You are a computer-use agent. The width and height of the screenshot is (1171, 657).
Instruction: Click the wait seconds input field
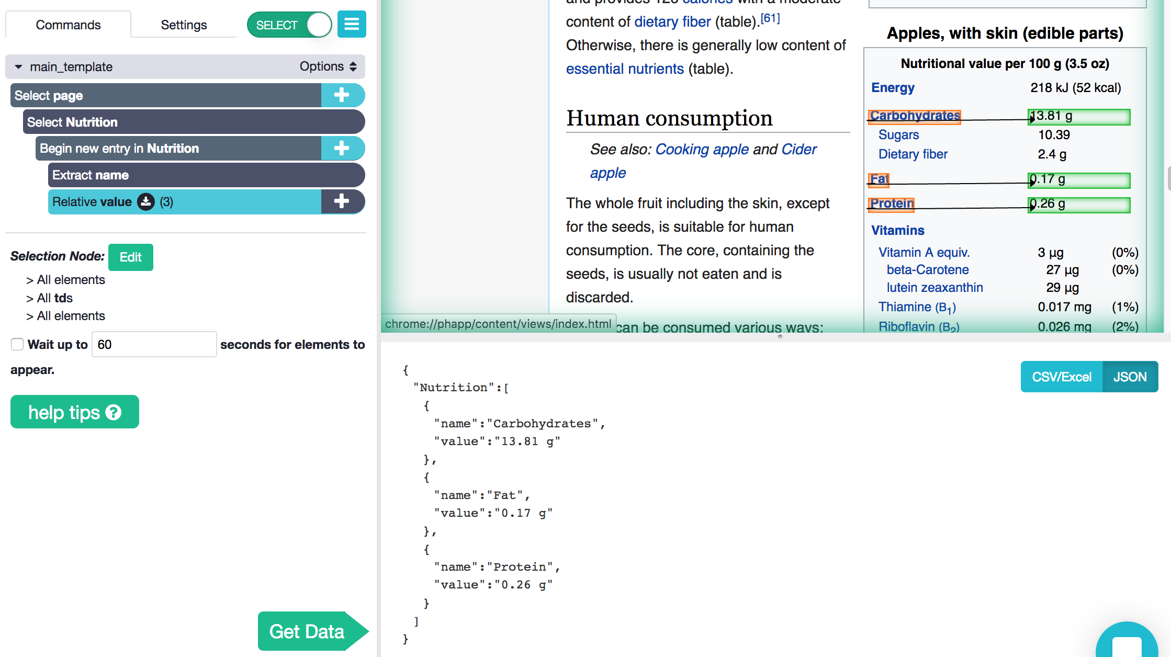154,344
